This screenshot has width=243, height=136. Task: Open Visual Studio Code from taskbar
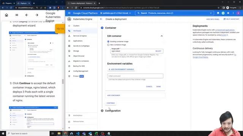coord(77,133)
